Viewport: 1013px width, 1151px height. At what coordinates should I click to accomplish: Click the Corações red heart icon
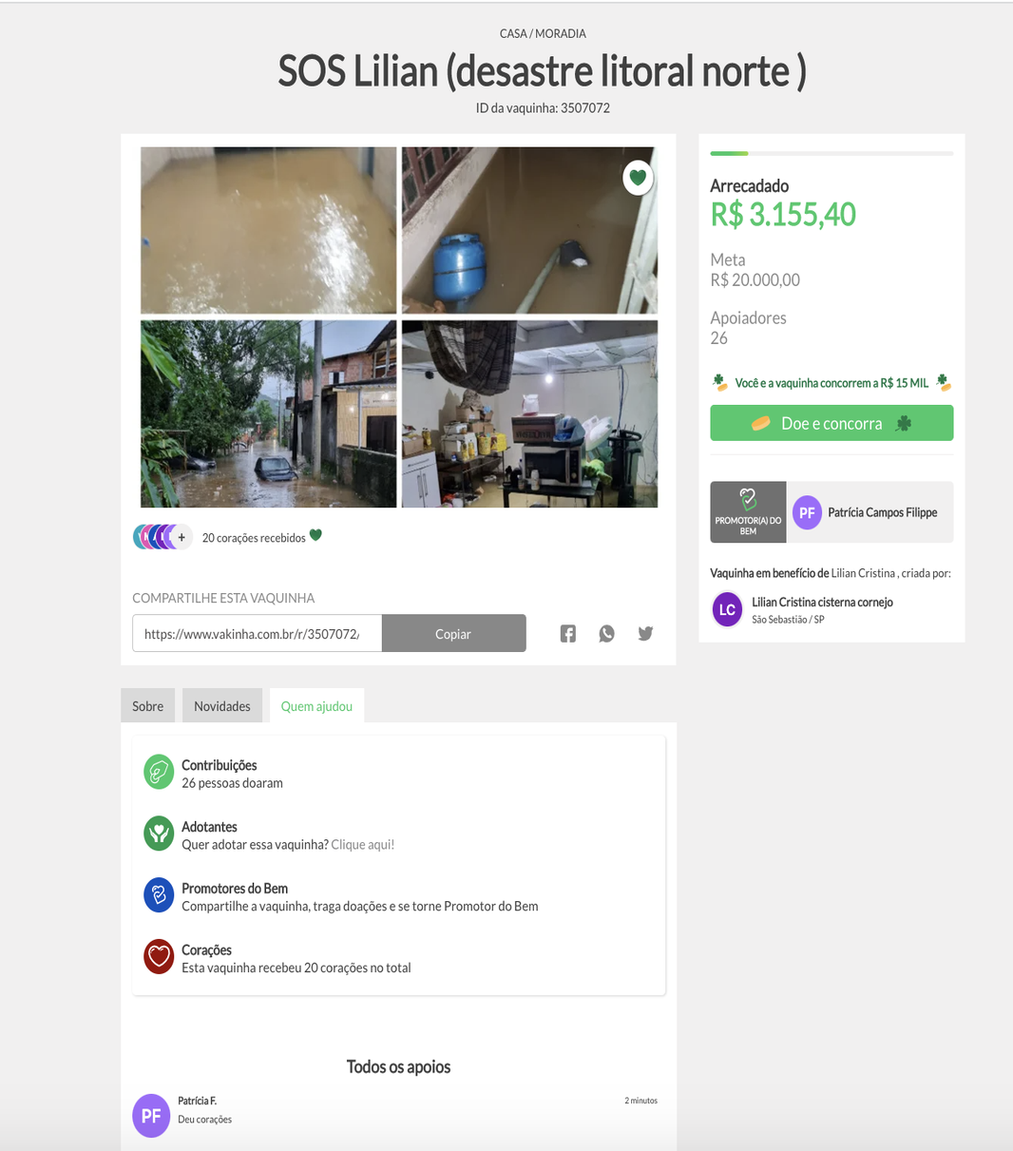tap(159, 958)
